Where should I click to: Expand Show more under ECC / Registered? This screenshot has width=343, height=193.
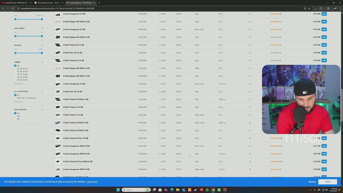19,102
